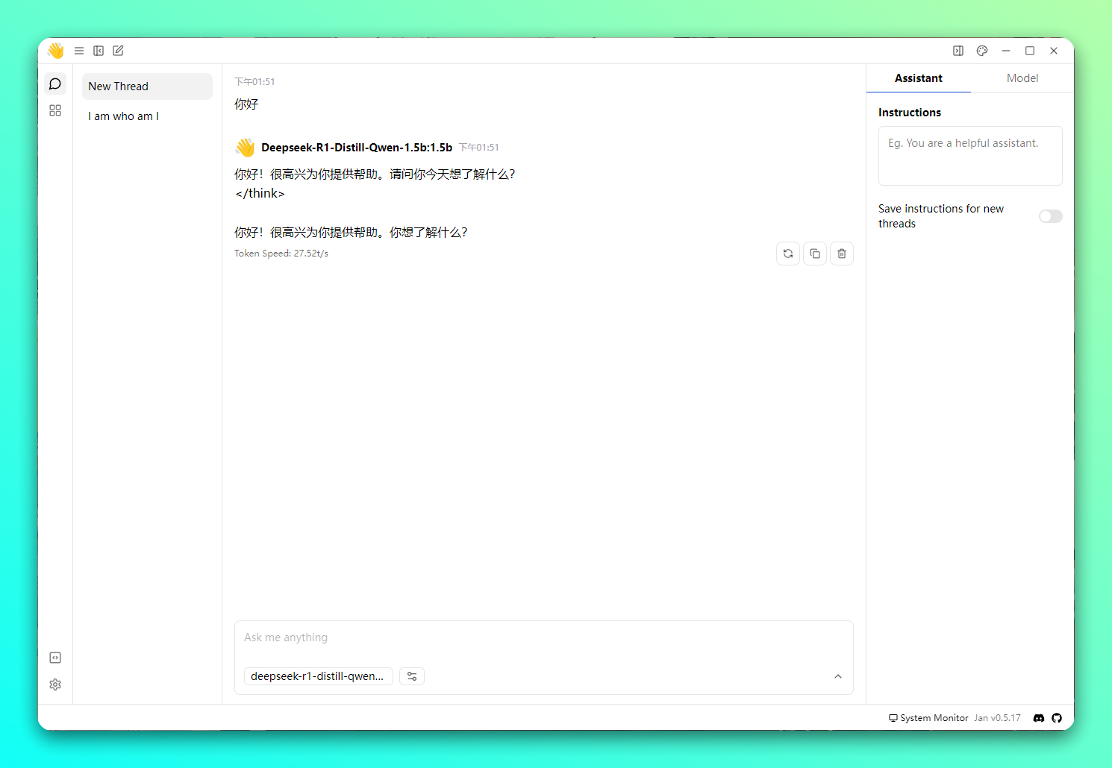This screenshot has height=768, width=1112.
Task: Expand the chat input with chevron
Action: (x=838, y=676)
